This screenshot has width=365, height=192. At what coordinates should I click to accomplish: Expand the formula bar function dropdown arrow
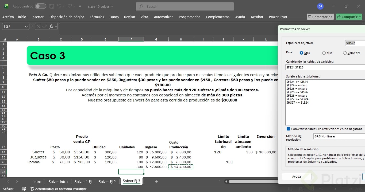coord(56,26)
